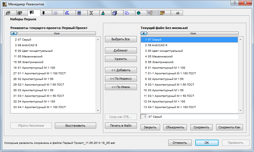Select '3 08 ArchiCAD 9' in the project list
The image size is (254, 152).
53,45
